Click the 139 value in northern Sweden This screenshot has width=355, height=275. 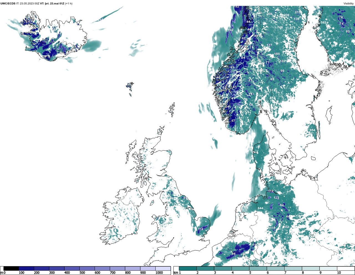coord(297,19)
